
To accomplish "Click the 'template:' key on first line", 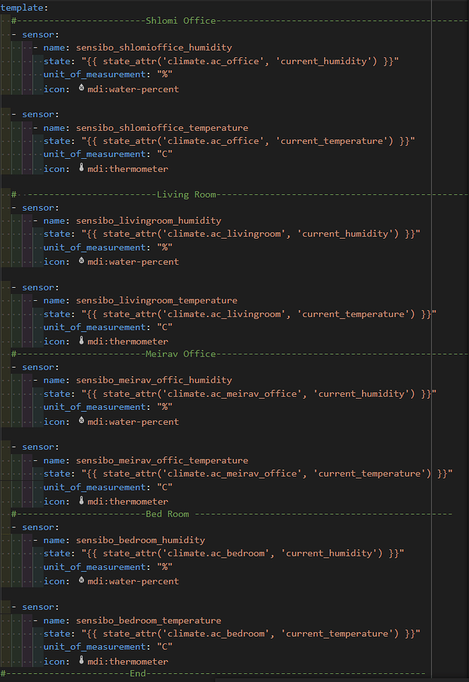I will point(23,8).
